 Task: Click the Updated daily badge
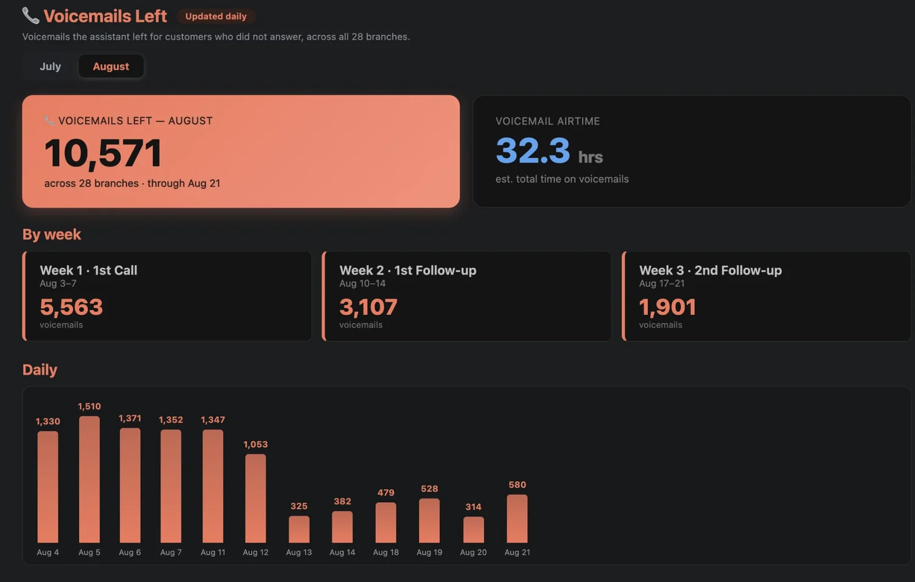click(x=216, y=16)
